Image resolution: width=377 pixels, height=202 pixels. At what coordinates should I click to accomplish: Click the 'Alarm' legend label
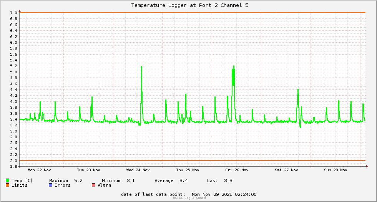click(x=105, y=185)
